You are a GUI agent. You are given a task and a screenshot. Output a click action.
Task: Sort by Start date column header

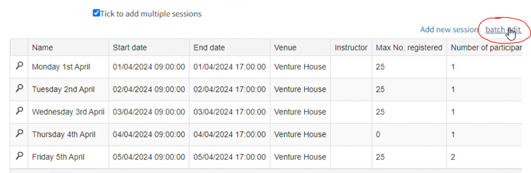pyautogui.click(x=130, y=48)
